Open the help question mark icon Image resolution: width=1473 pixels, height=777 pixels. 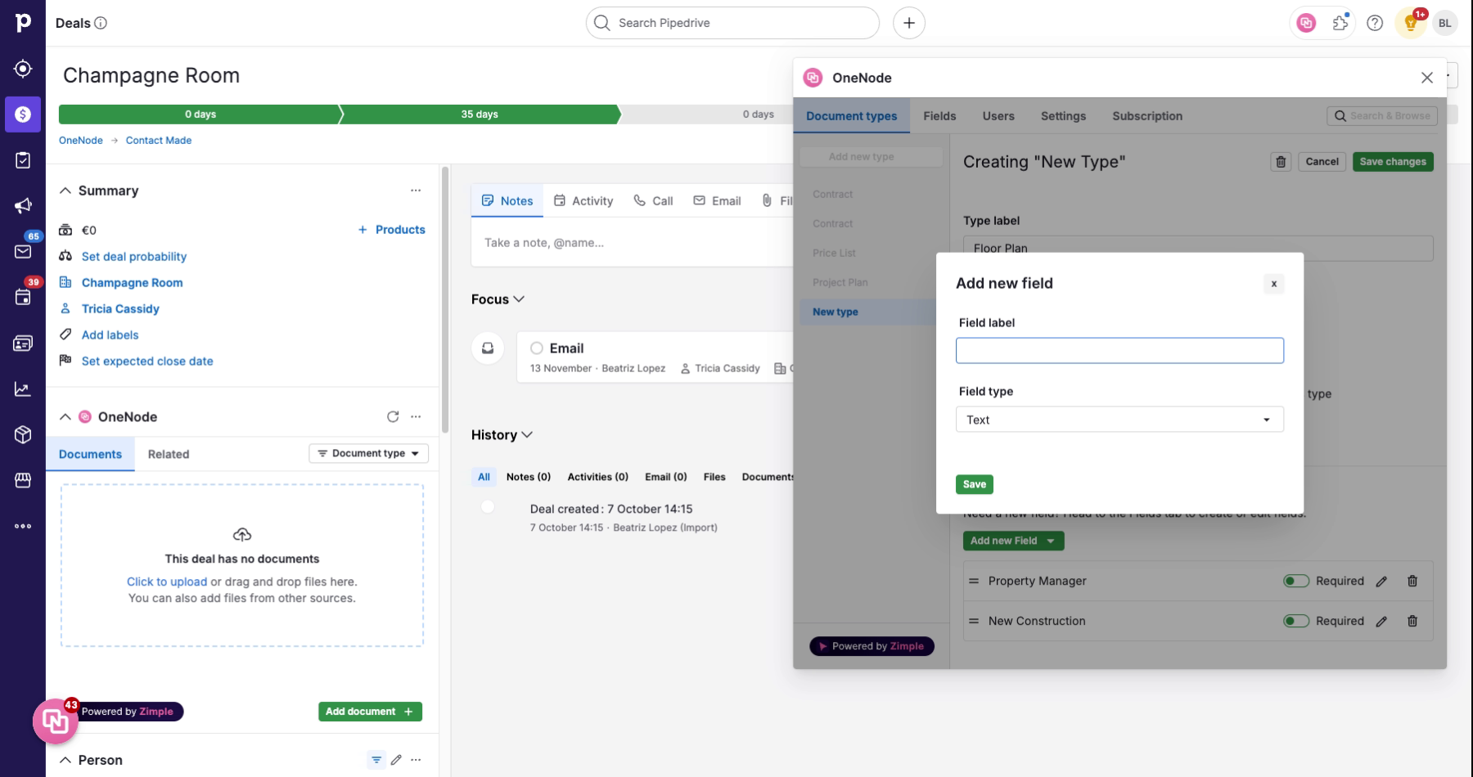click(1375, 23)
